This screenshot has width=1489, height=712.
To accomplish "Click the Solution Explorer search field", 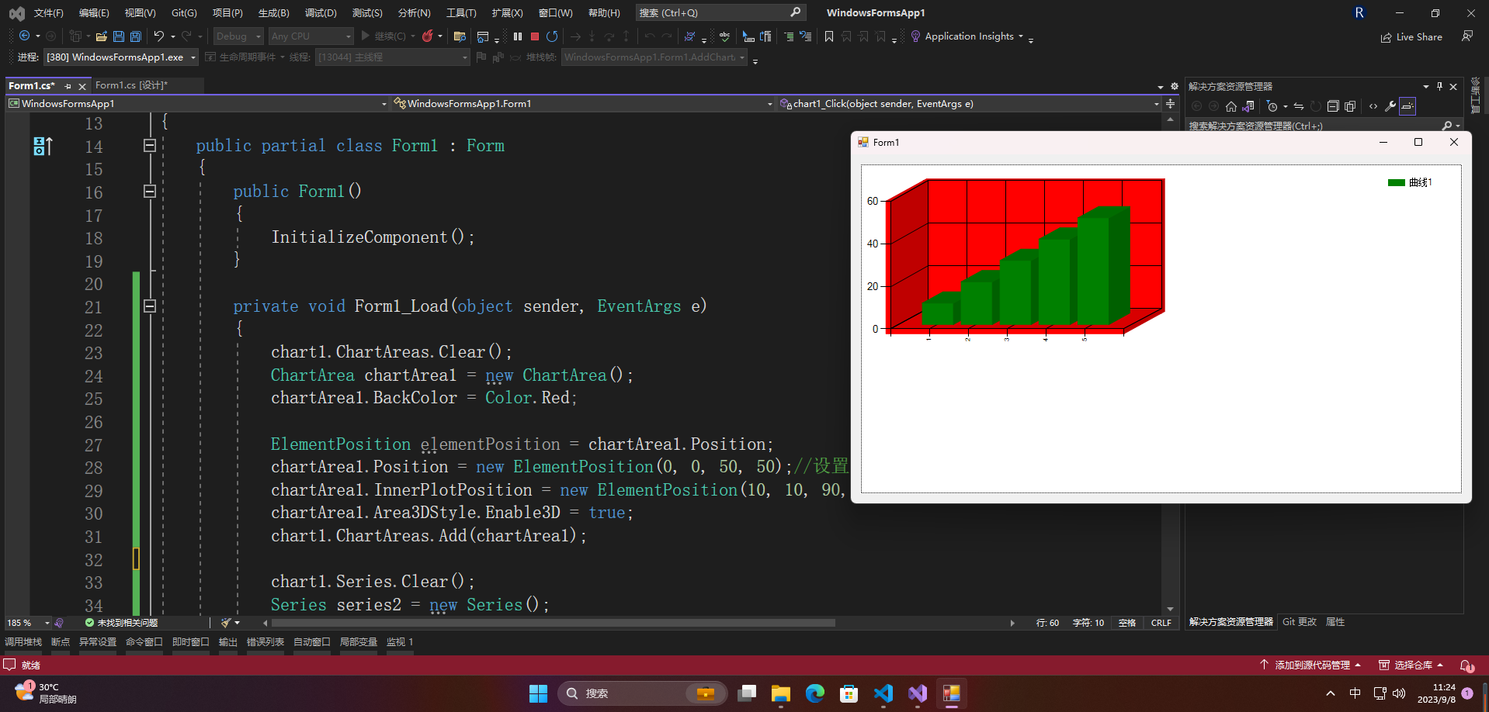I will click(1324, 126).
